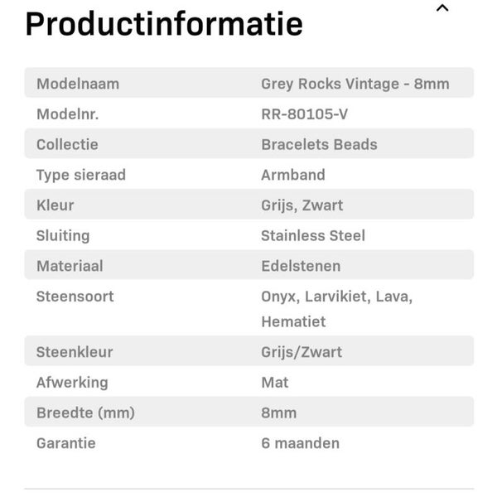
Task: Click the Hematiet stone text
Action: 293,321
